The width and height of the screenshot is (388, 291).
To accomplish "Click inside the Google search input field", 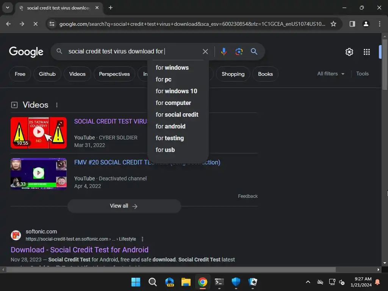I will coord(134,52).
